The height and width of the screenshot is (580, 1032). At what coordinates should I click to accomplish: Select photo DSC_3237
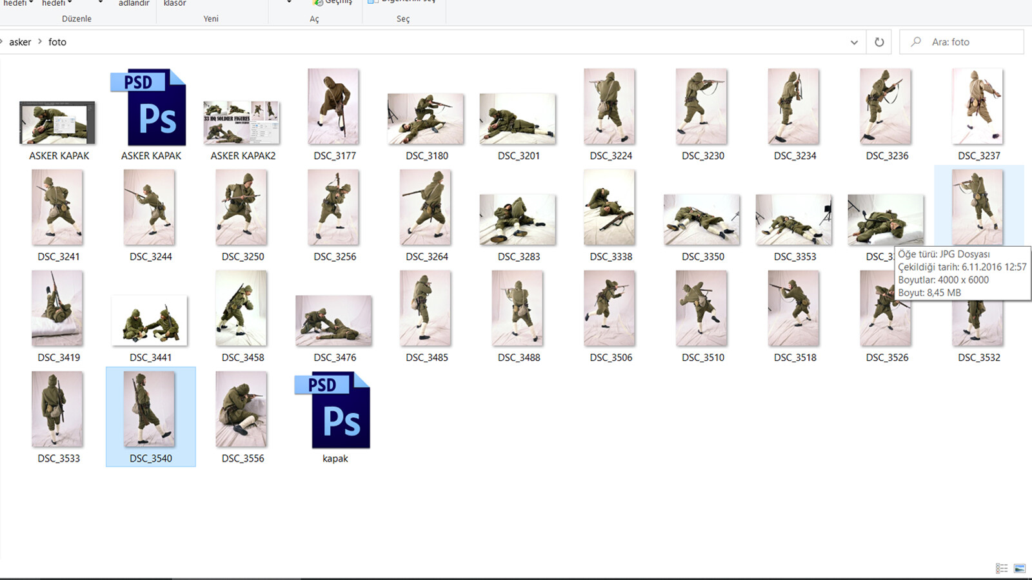(978, 106)
